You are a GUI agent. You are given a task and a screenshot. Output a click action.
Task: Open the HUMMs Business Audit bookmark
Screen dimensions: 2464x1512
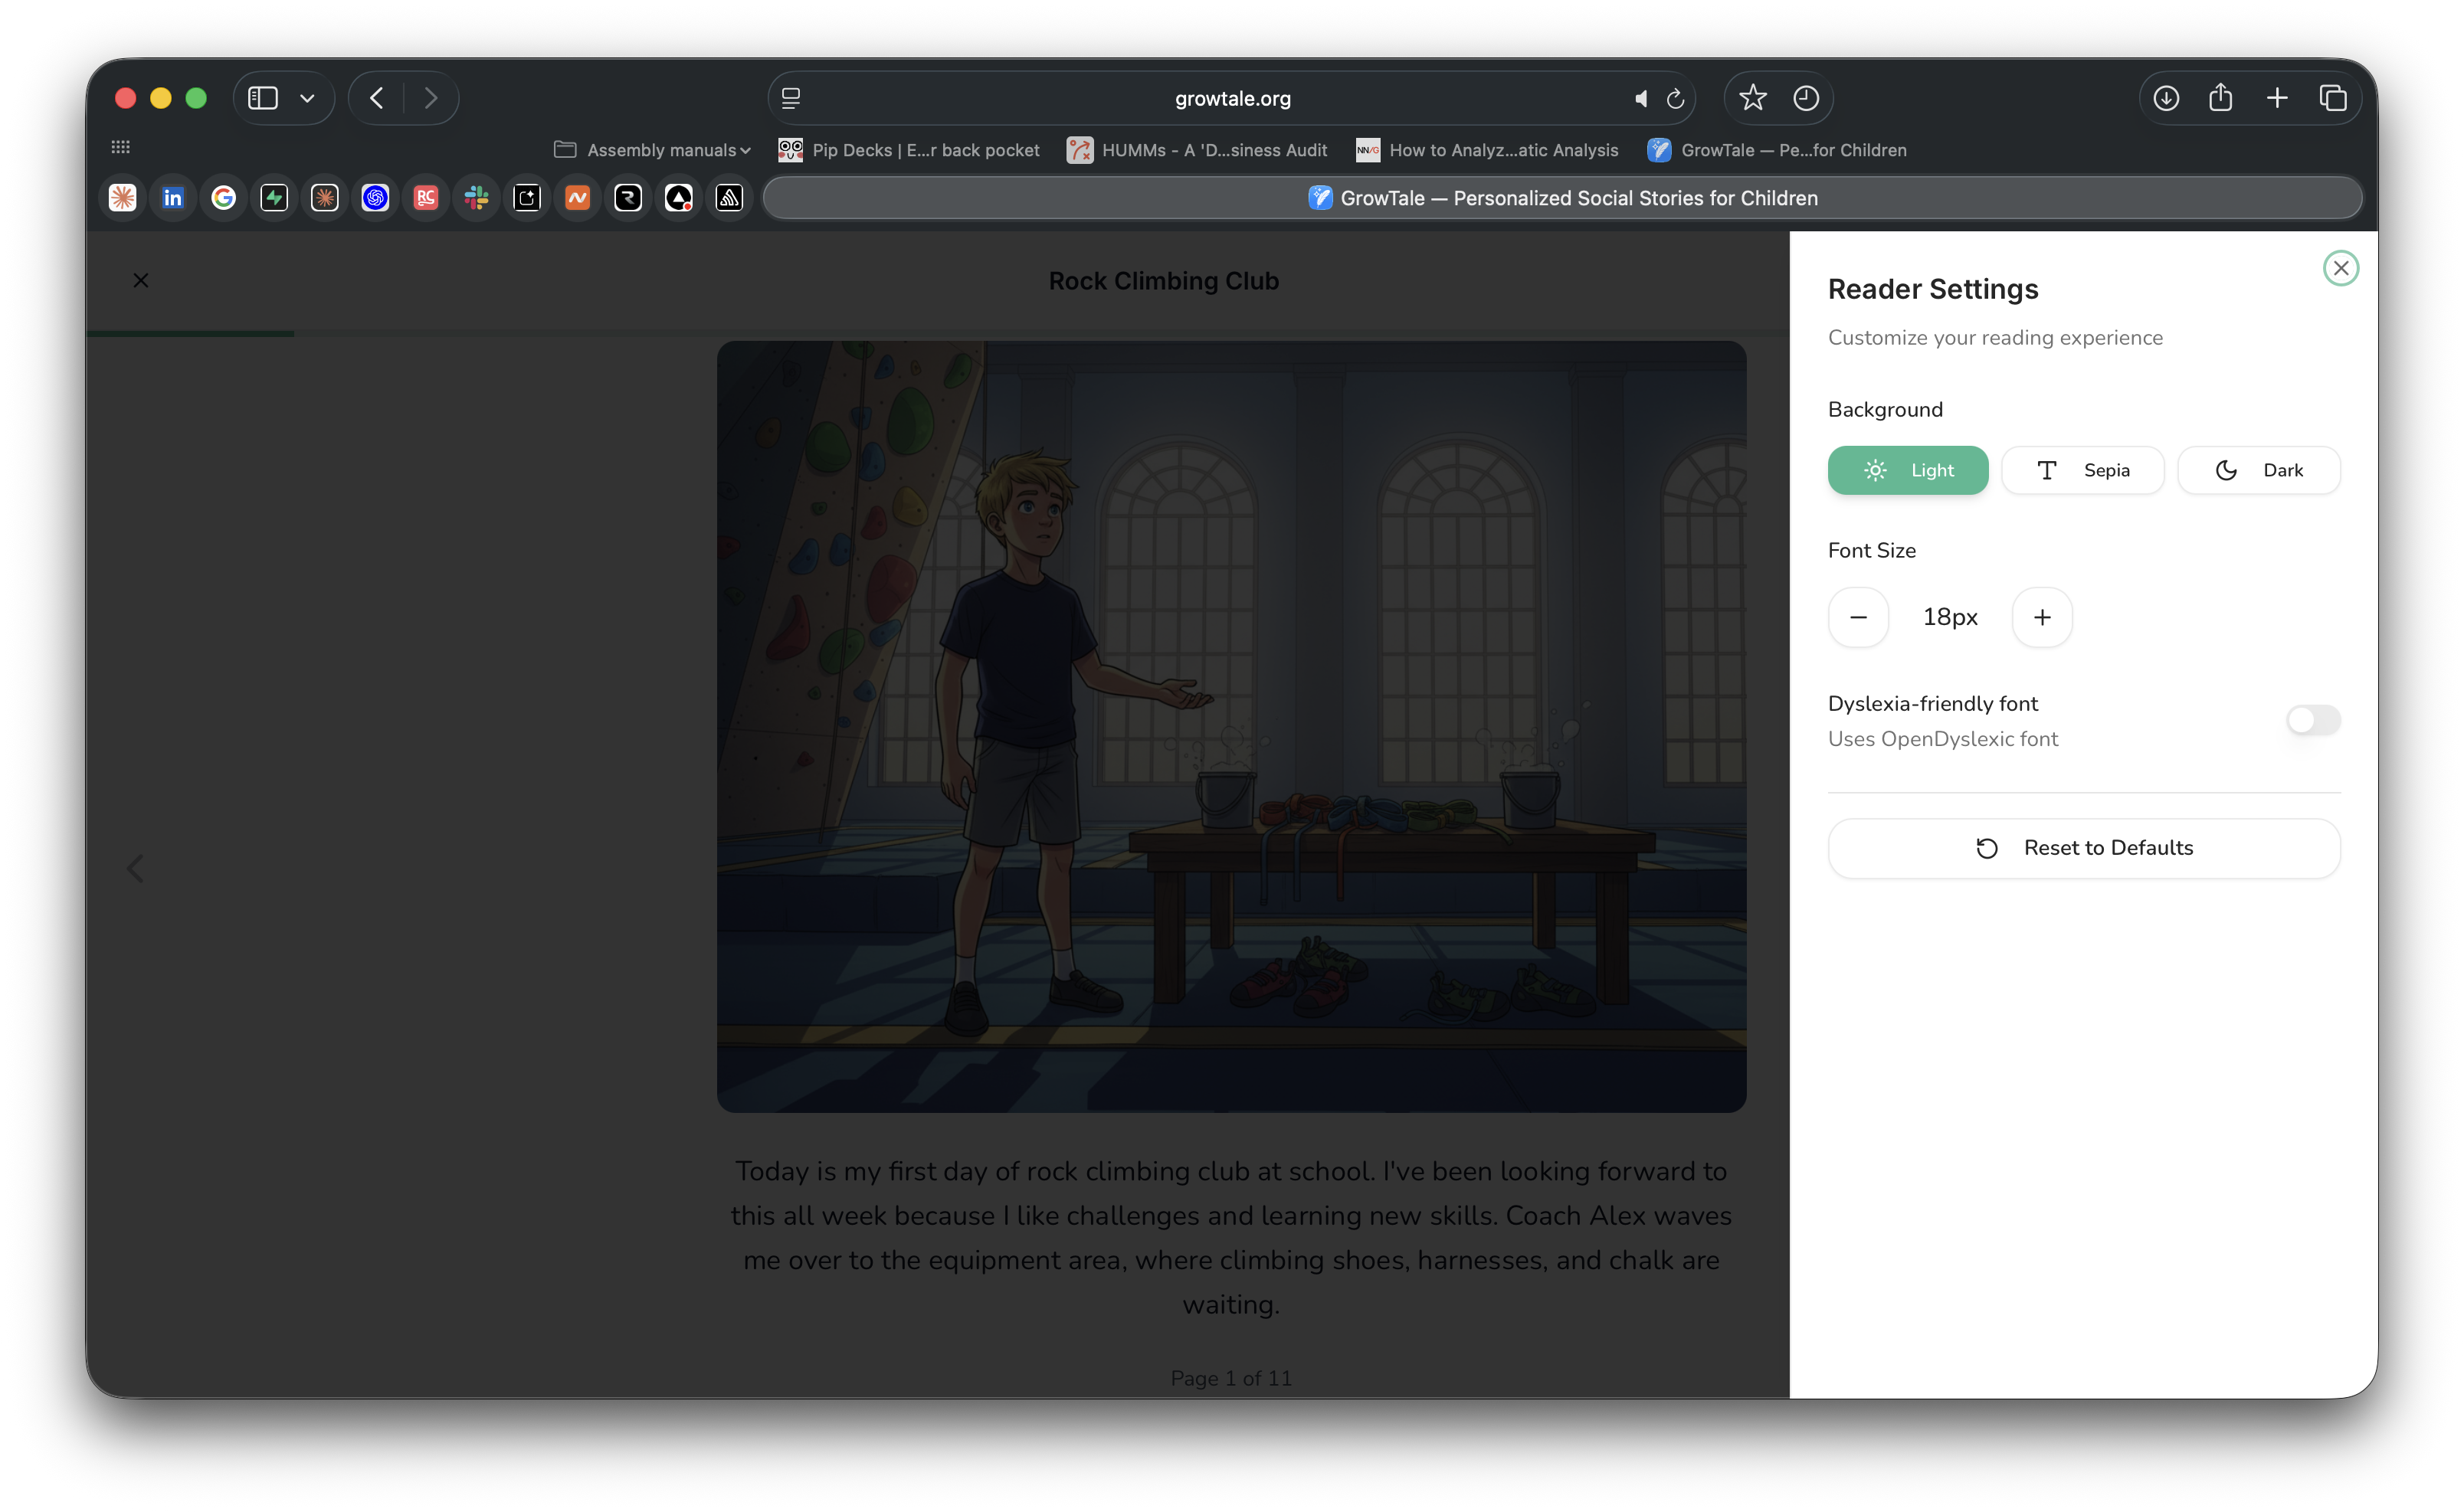1196,150
